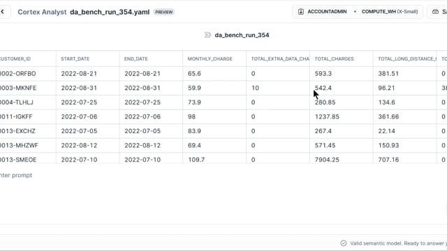Screen dimensions: 447x251
Task: Click end date 2022-08-31
Action: pos(142,88)
